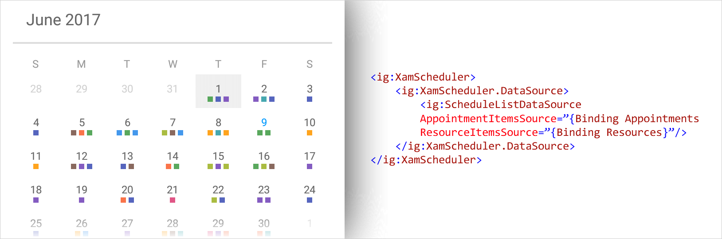The height and width of the screenshot is (239, 722).
Task: Select Saturday June 24
Action: click(x=310, y=190)
